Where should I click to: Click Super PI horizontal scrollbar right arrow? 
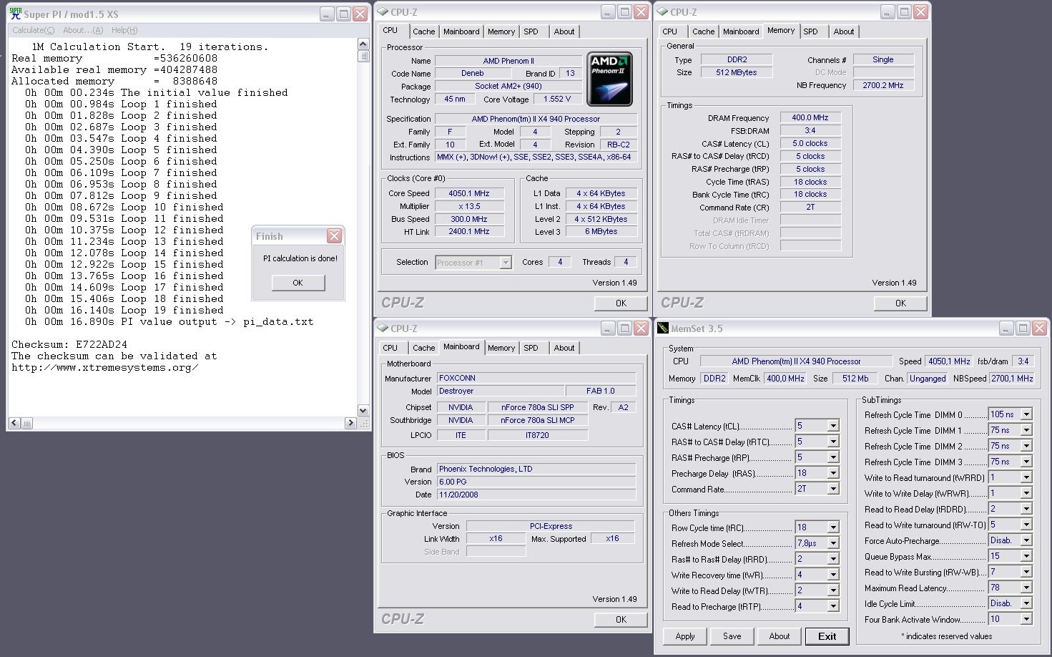[x=350, y=423]
